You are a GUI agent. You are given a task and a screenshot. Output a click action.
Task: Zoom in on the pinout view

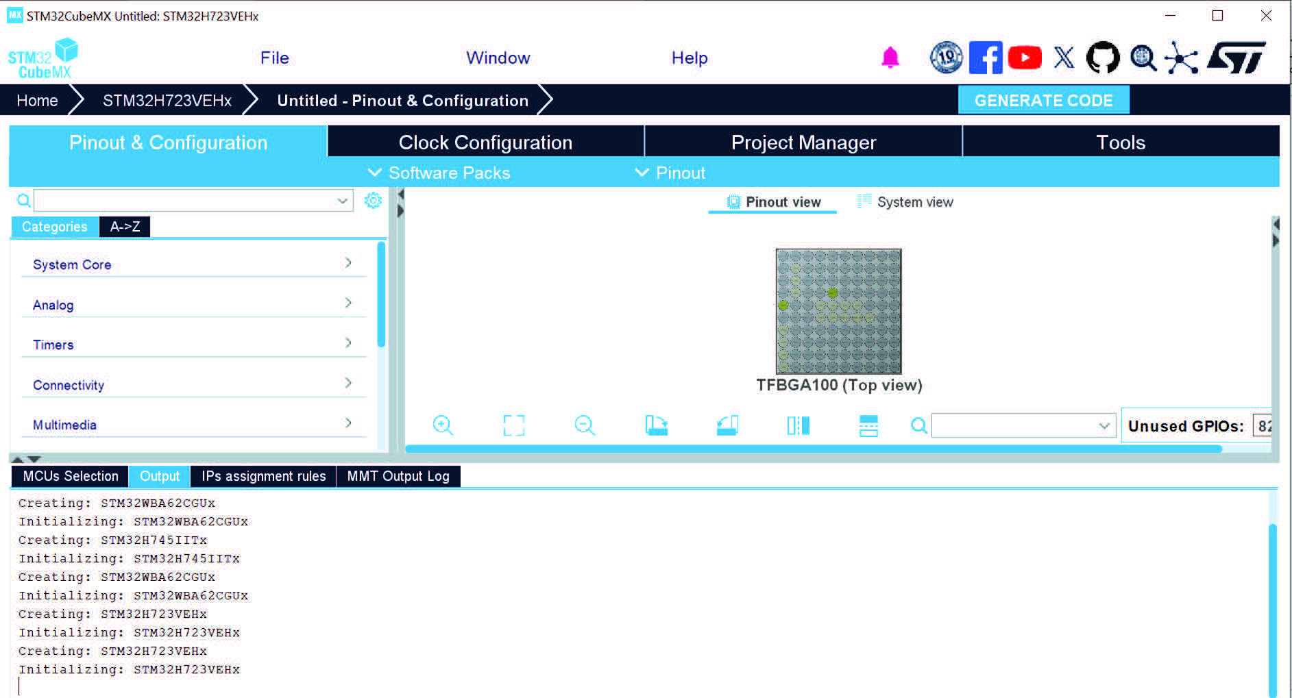point(443,425)
